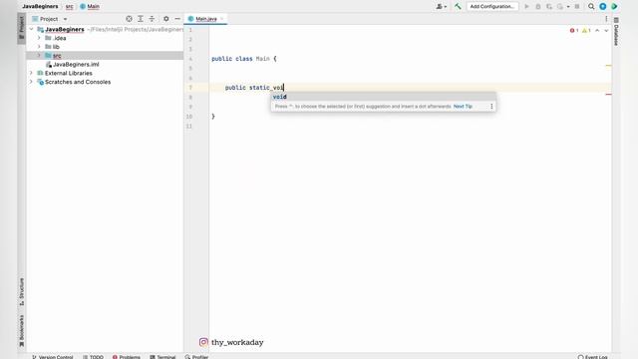Expand the src folder chevron

coord(39,56)
